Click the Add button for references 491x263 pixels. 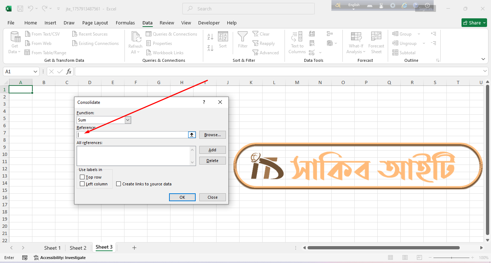[212, 150]
